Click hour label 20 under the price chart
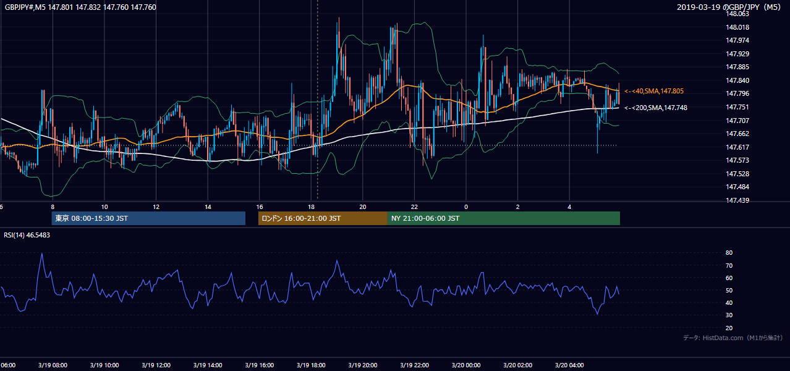The height and width of the screenshot is (371, 790). point(363,207)
